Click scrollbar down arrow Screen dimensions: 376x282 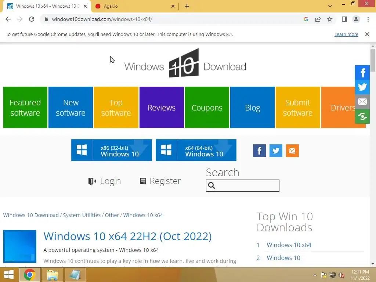pyautogui.click(x=373, y=264)
